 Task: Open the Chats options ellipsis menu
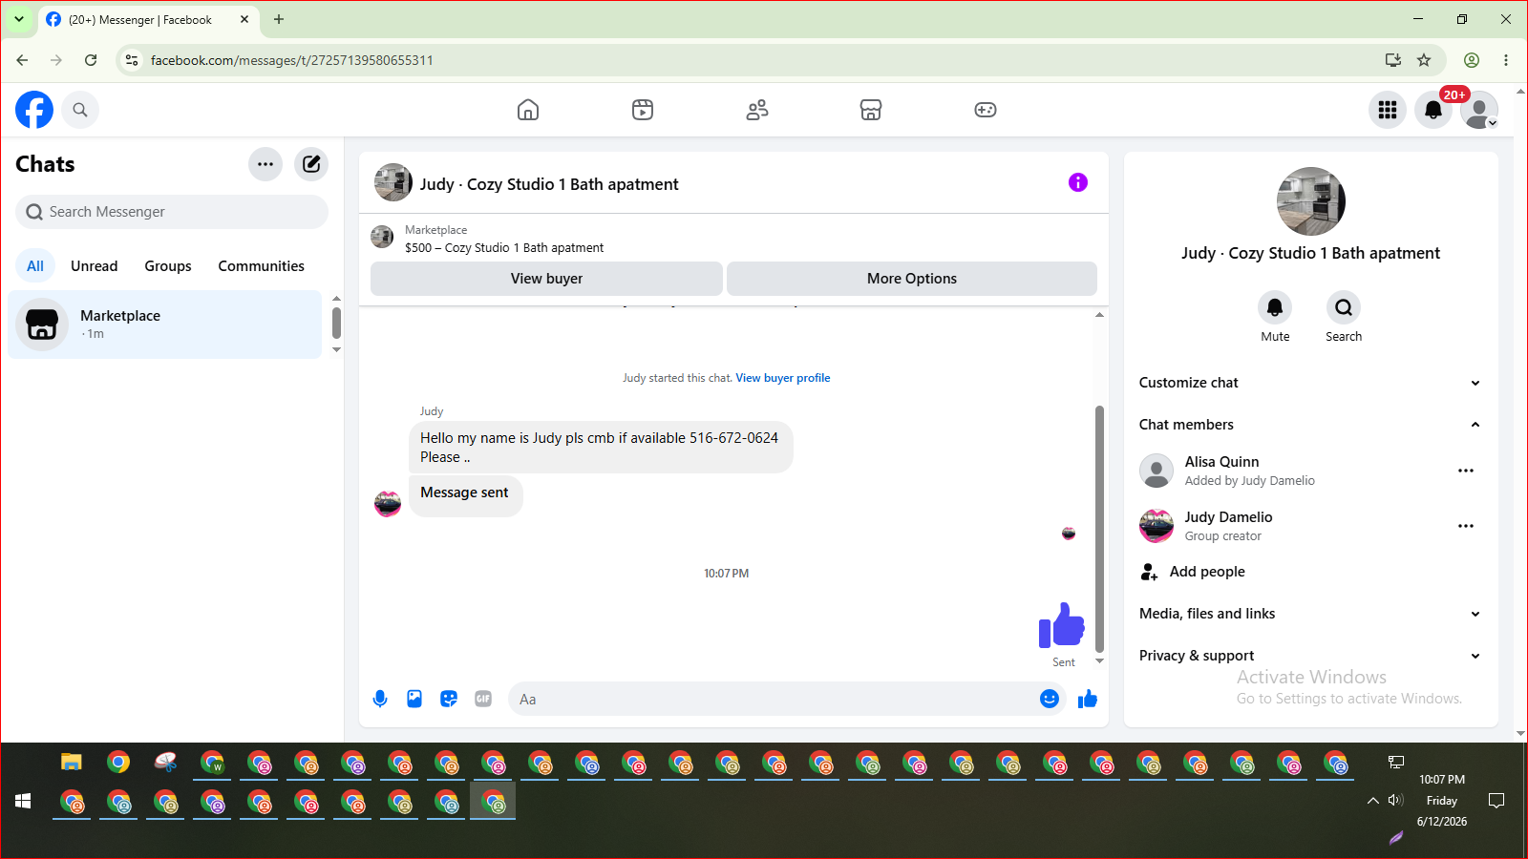point(265,164)
